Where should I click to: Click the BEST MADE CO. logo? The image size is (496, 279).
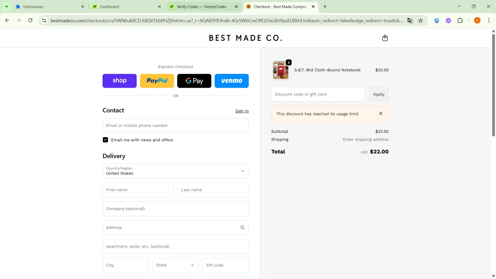tap(245, 38)
